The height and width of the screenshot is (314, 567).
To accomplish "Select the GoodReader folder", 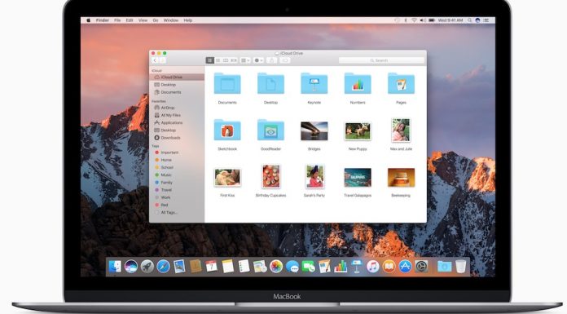I will (270, 130).
